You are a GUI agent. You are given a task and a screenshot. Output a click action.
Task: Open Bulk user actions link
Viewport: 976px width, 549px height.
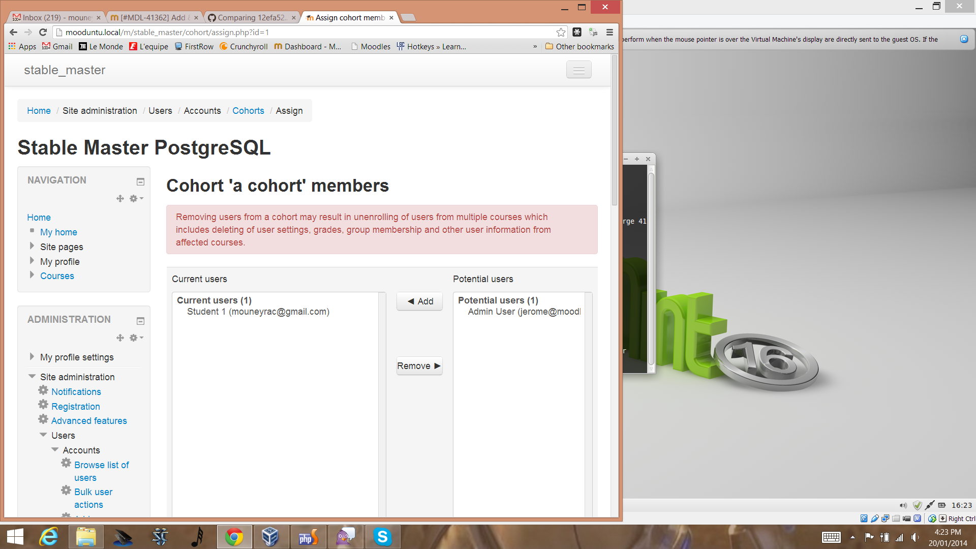pos(94,498)
